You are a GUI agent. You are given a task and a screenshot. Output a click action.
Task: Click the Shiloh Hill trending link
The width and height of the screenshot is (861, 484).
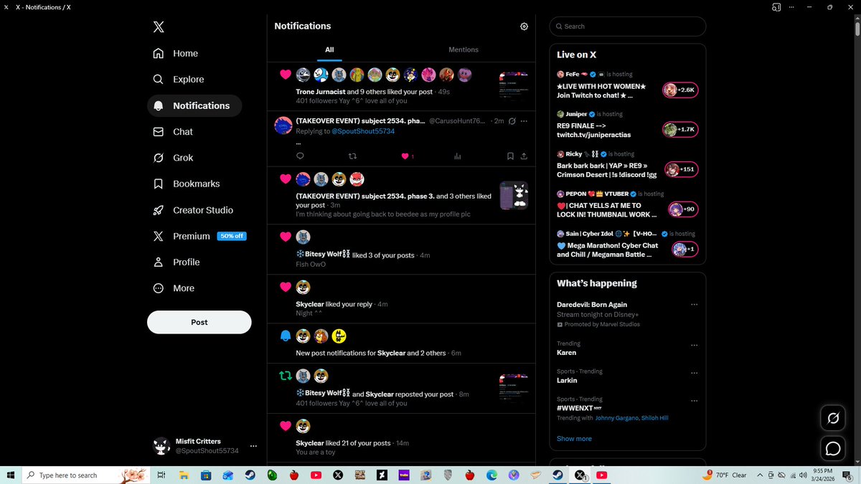pos(654,418)
